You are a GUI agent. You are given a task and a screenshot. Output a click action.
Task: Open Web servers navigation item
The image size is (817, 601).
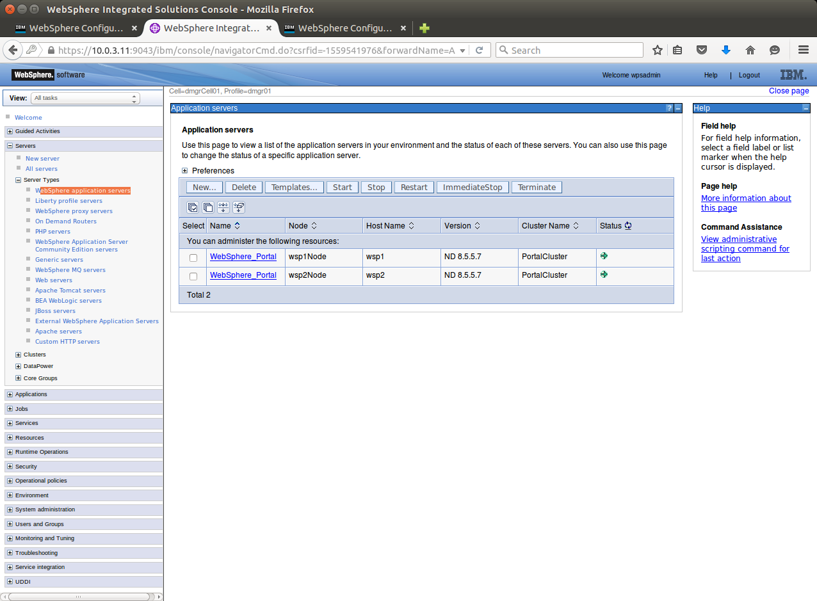click(54, 280)
